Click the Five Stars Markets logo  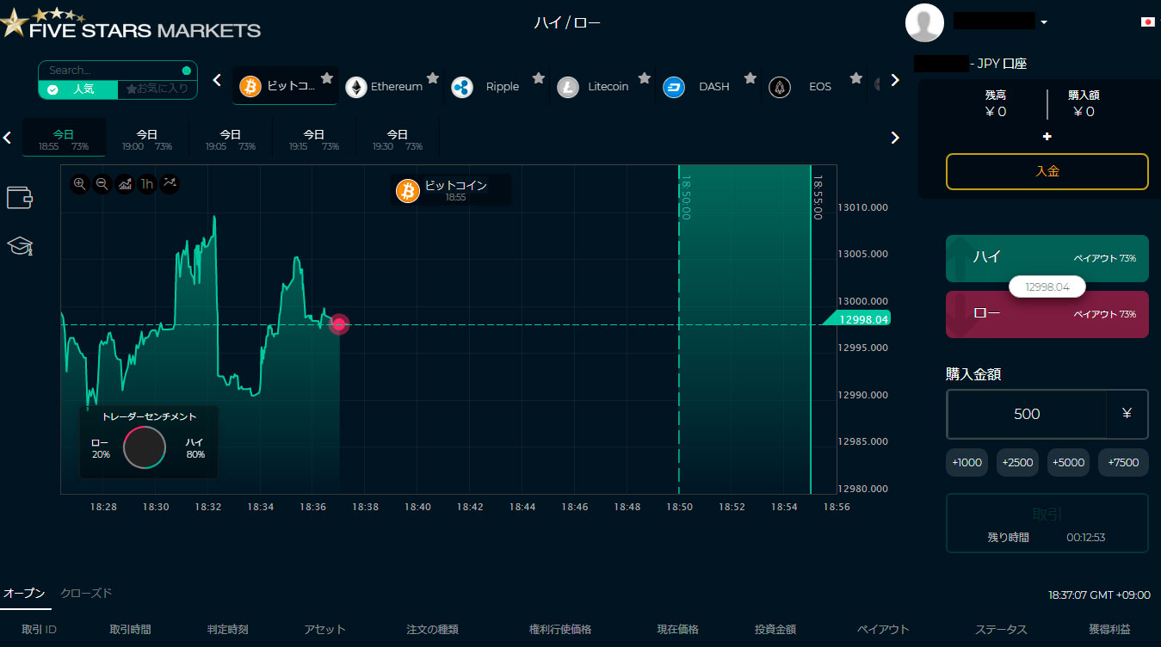(x=131, y=23)
